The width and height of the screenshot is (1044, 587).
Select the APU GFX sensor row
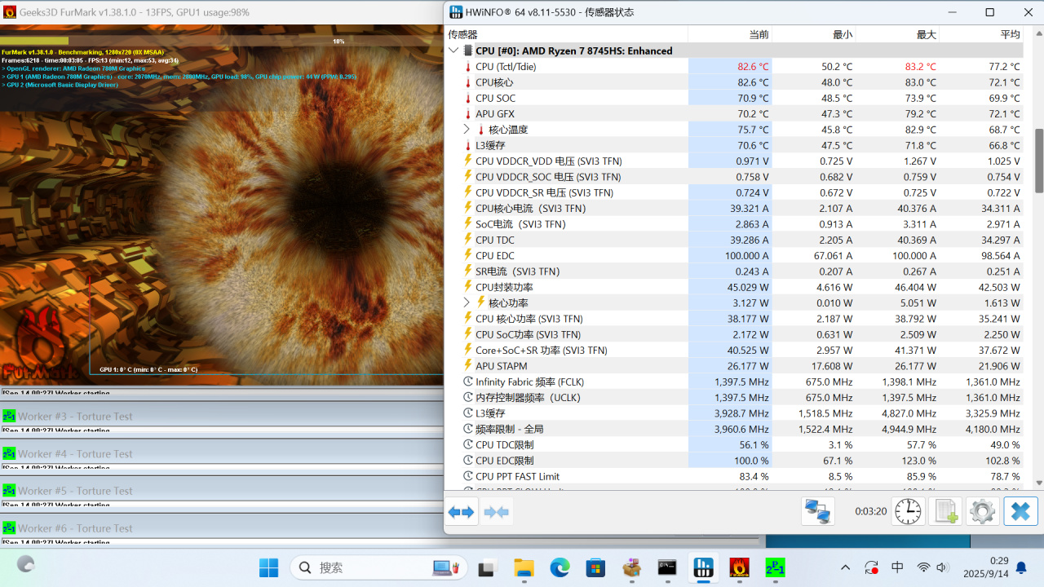(734, 114)
